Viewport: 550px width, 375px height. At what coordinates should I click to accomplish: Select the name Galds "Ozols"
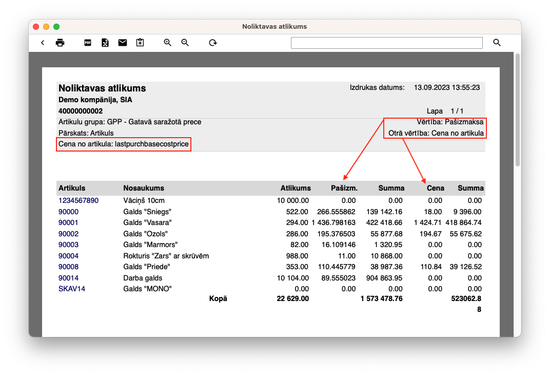click(x=146, y=234)
